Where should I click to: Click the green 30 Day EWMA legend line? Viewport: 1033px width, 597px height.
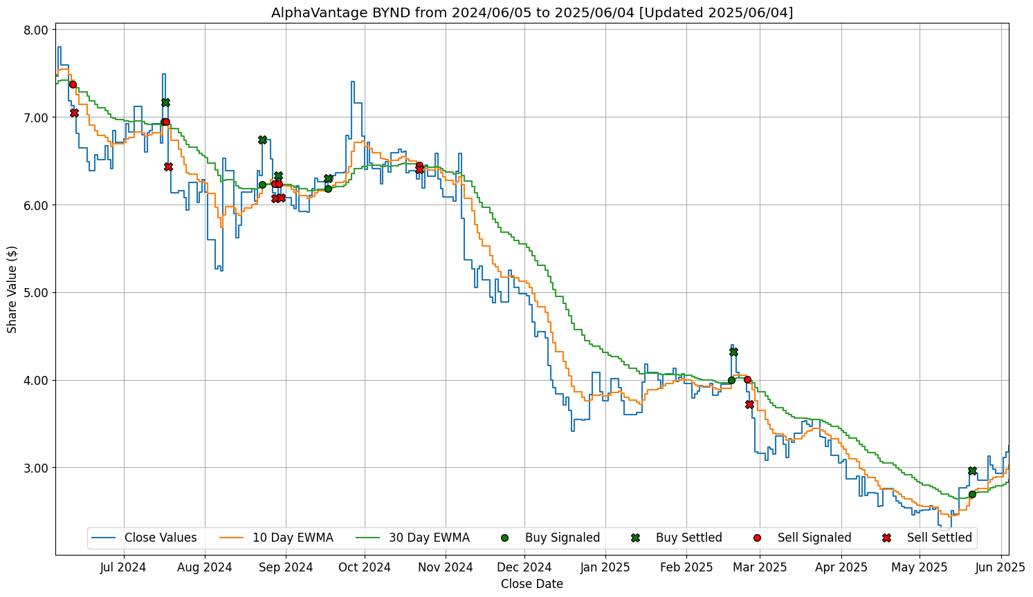point(368,538)
